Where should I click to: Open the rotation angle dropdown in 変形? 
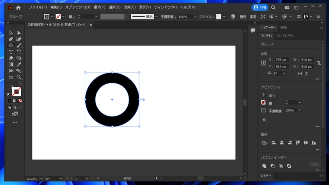[284, 73]
